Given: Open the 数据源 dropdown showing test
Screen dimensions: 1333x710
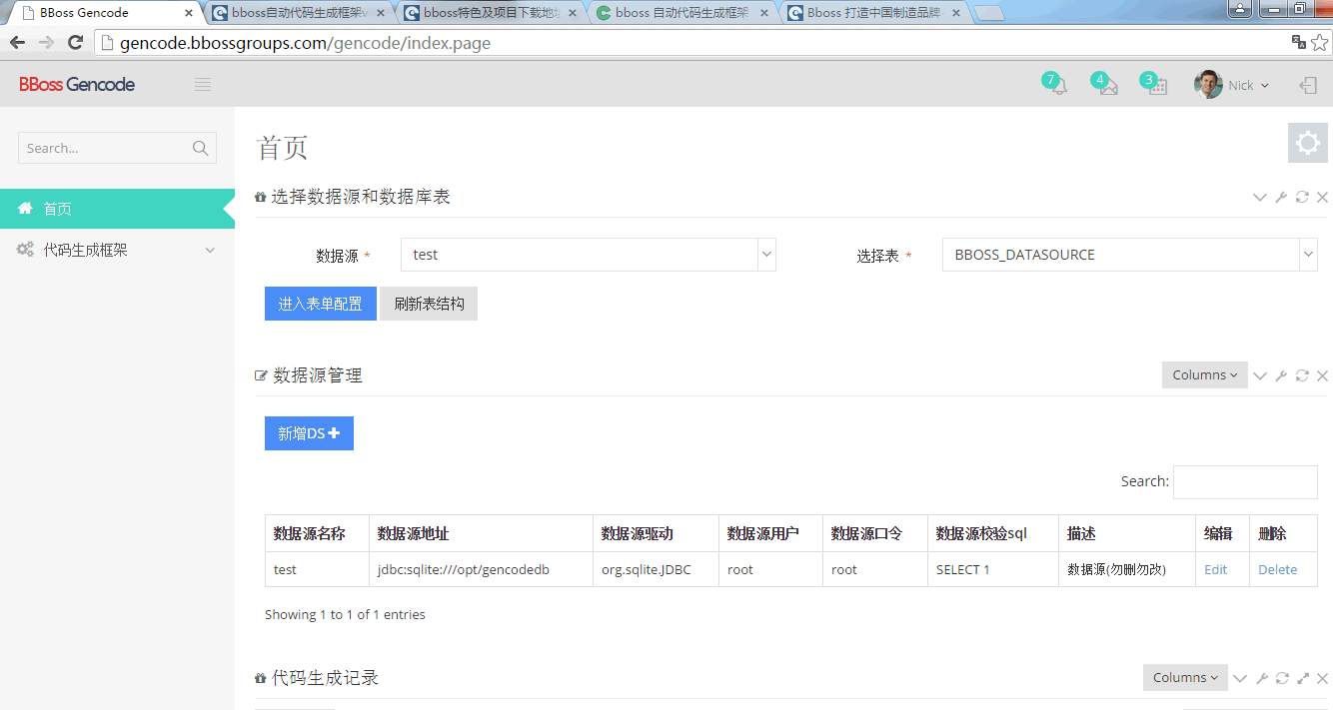Looking at the screenshot, I should pos(588,255).
